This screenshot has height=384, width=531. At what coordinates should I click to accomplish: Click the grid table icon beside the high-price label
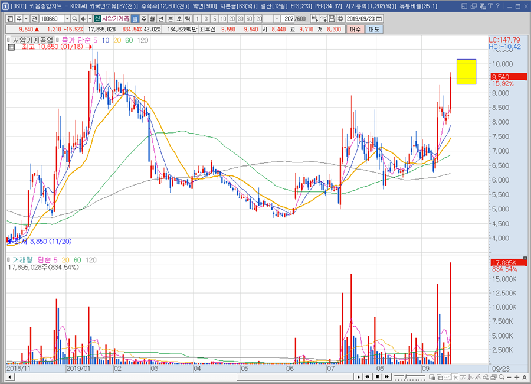[x=12, y=47]
